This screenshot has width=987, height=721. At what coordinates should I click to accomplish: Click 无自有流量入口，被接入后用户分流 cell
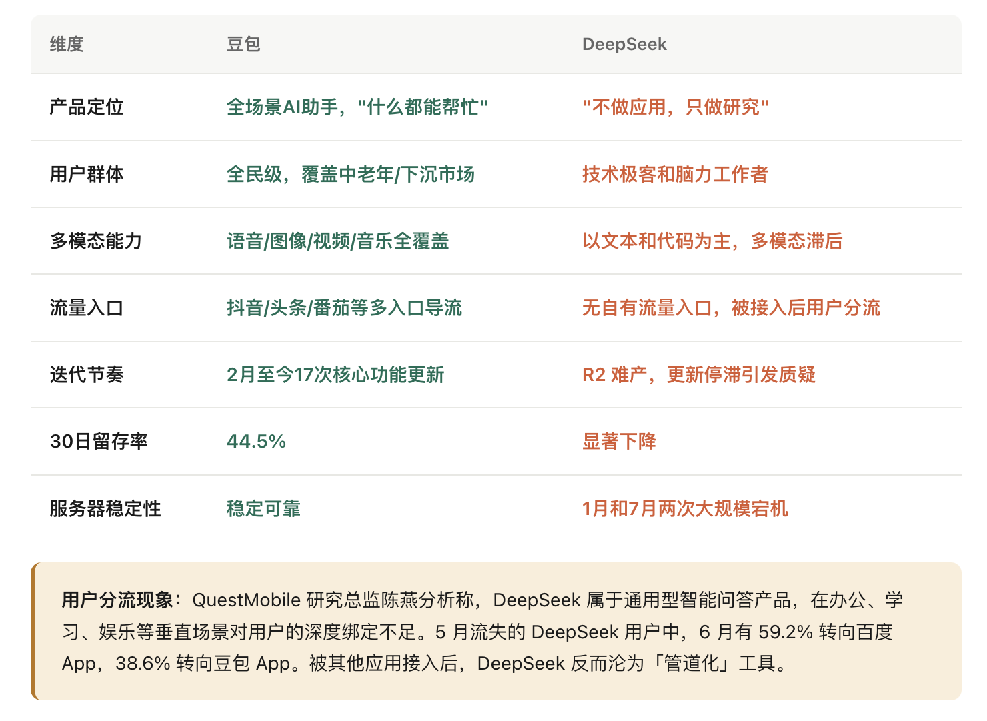tap(731, 308)
